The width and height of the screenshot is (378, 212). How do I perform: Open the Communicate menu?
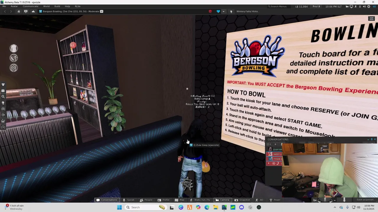click(30, 6)
